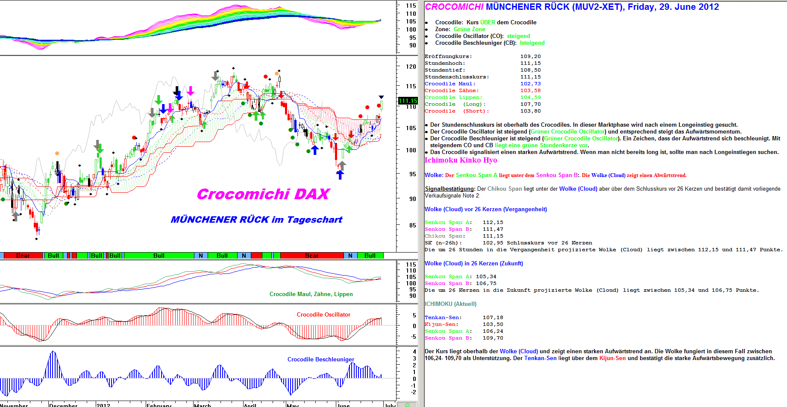The width and height of the screenshot is (787, 407).
Task: Click the upper magenta down arrow
Action: coord(191,91)
